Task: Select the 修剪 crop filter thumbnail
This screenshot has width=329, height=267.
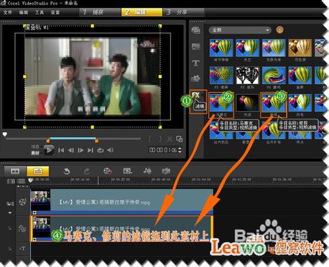Action: (x=274, y=103)
